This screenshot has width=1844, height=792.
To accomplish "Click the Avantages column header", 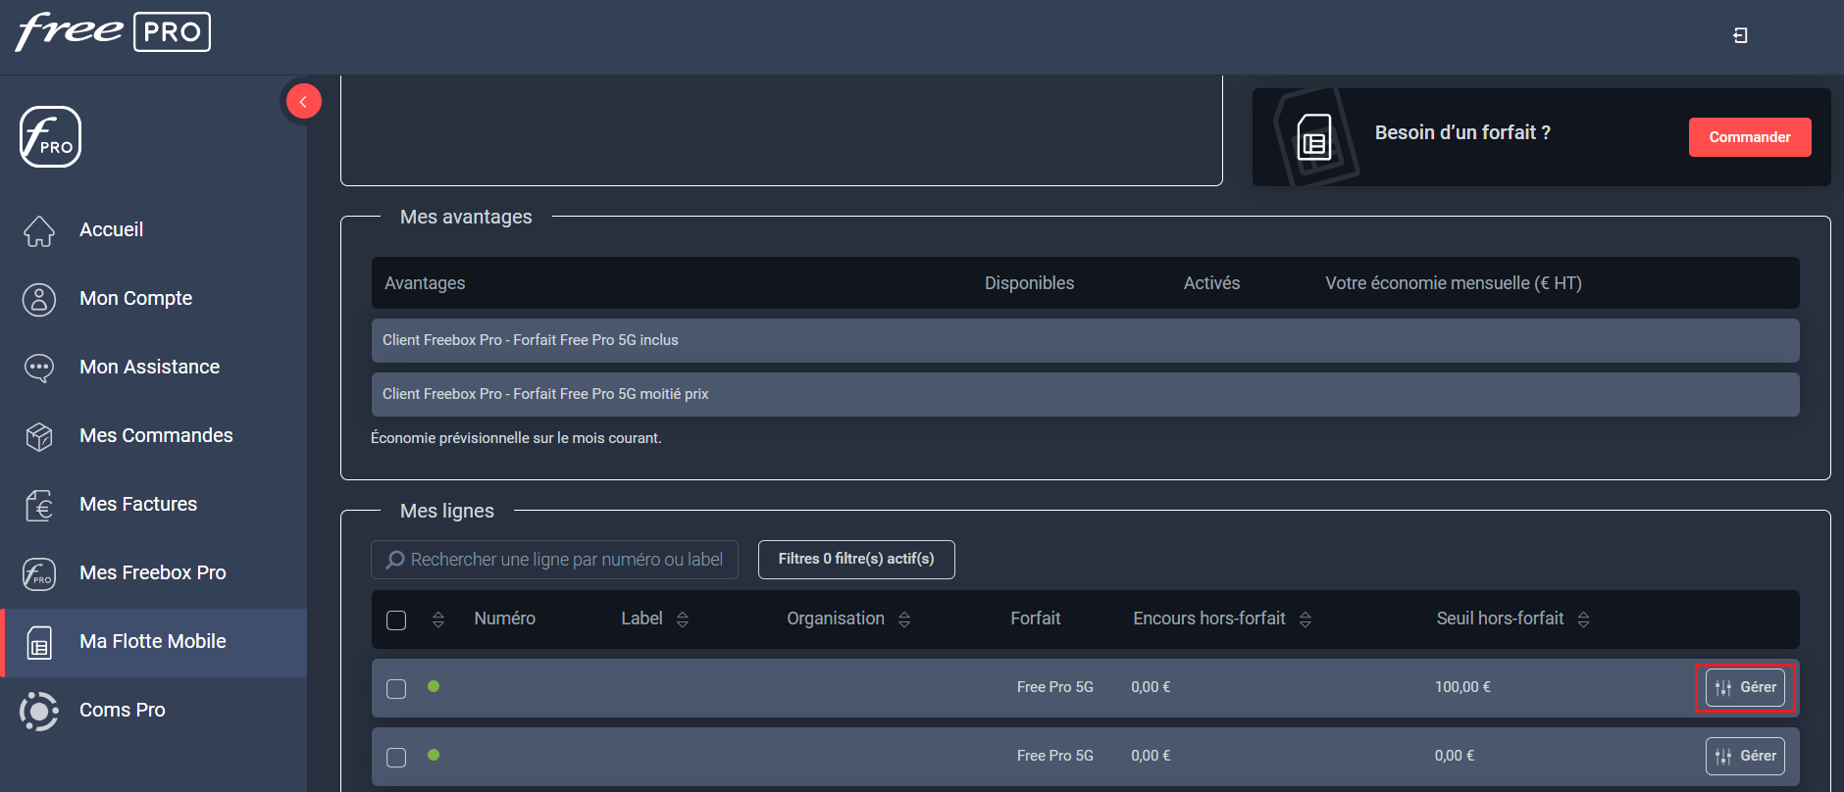I will pyautogui.click(x=425, y=283).
